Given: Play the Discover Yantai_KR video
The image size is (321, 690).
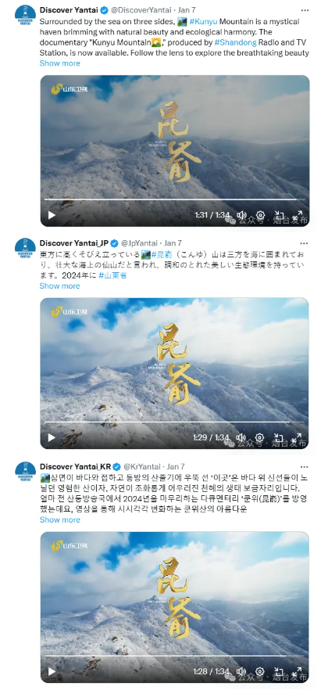Looking at the screenshot, I should 52,671.
